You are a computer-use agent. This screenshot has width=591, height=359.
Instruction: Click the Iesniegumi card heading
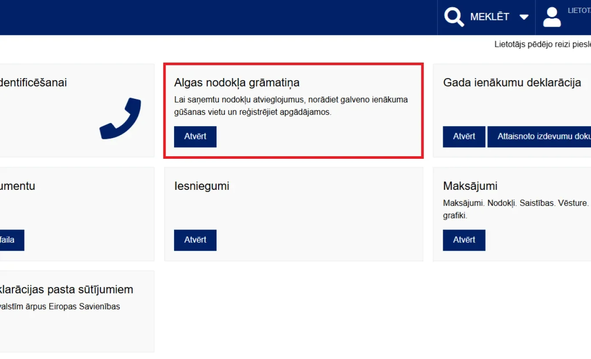202,186
